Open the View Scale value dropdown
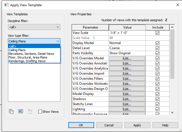The image size is (182, 132). (x=127, y=33)
